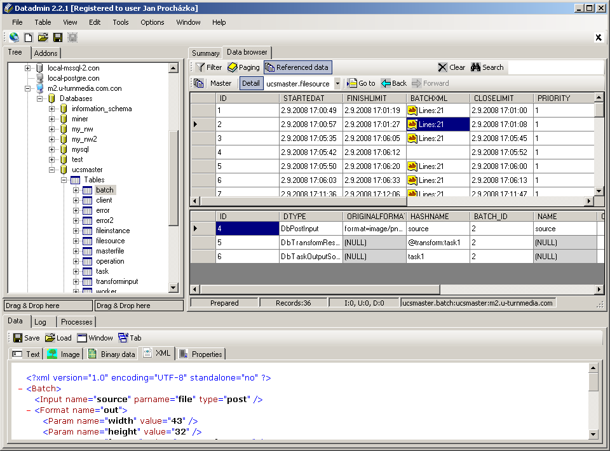Image resolution: width=610 pixels, height=451 pixels.
Task: Open the Tools menu
Action: 121,22
